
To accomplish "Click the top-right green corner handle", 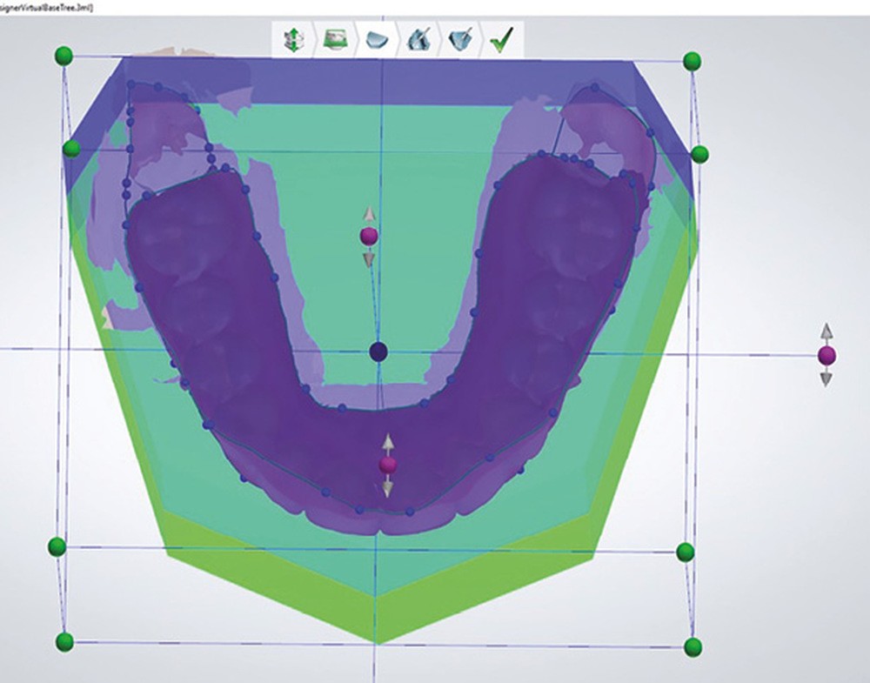I will [x=692, y=60].
